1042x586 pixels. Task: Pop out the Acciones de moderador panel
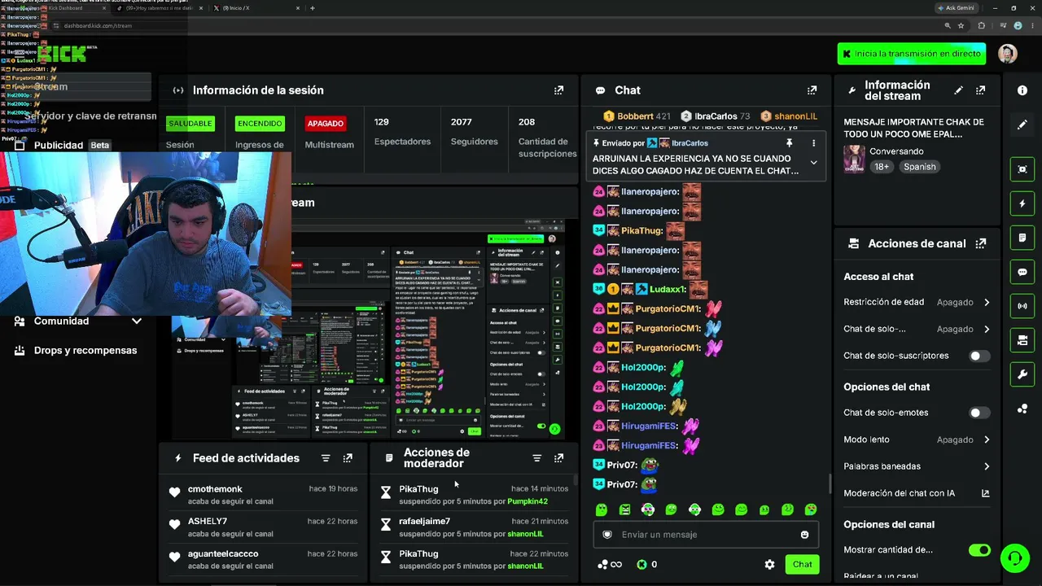[x=558, y=458]
